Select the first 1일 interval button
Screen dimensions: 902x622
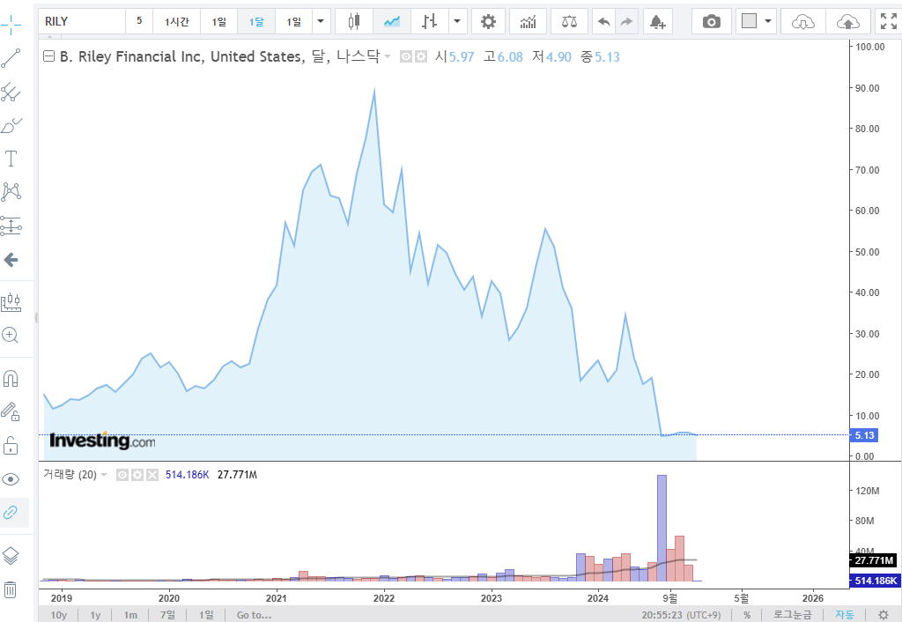(x=218, y=22)
